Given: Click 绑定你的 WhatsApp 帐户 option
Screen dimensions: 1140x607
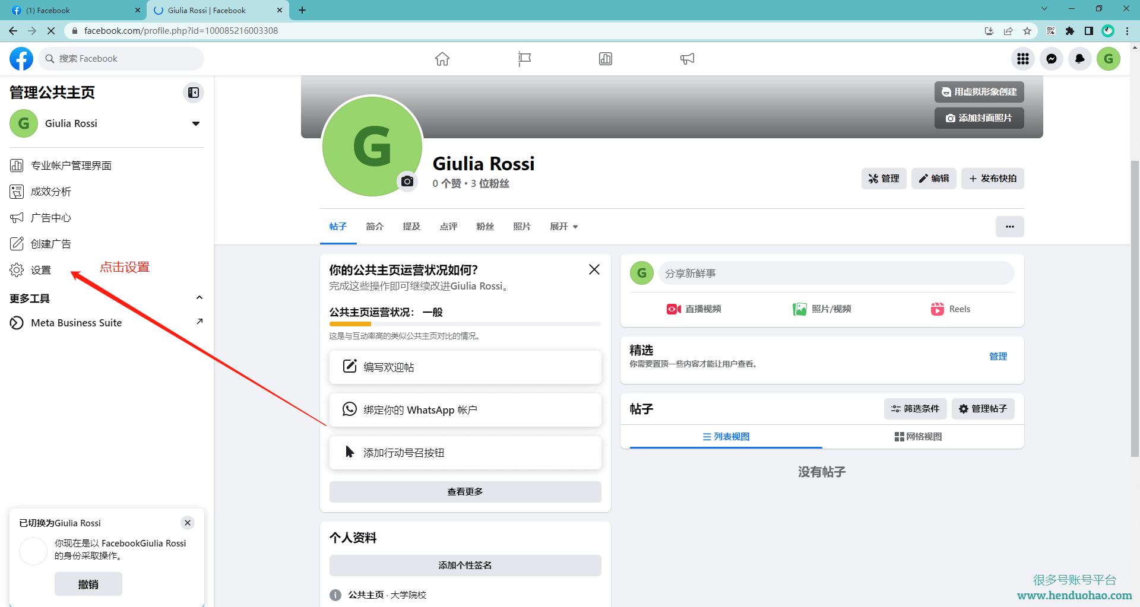Looking at the screenshot, I should pos(465,410).
